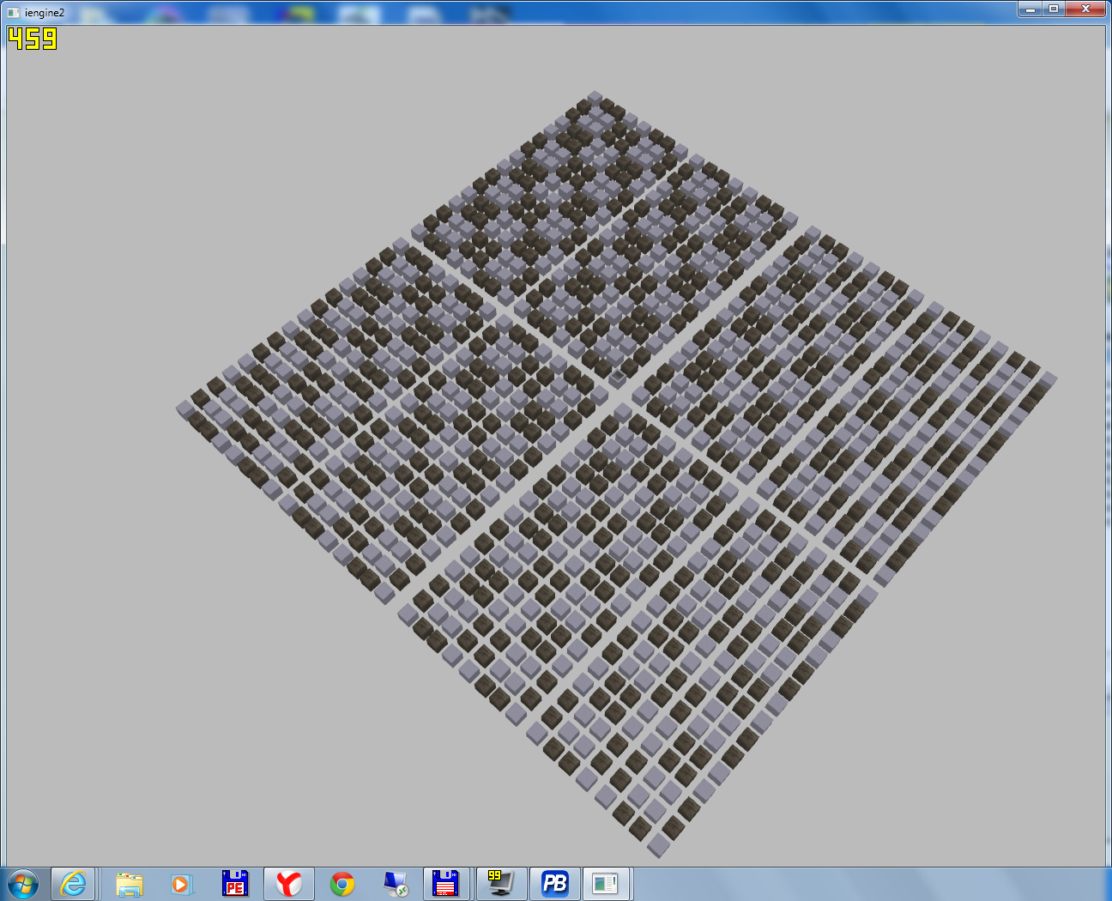Image resolution: width=1112 pixels, height=901 pixels.
Task: Close the iengine2 window
Action: 1085,9
